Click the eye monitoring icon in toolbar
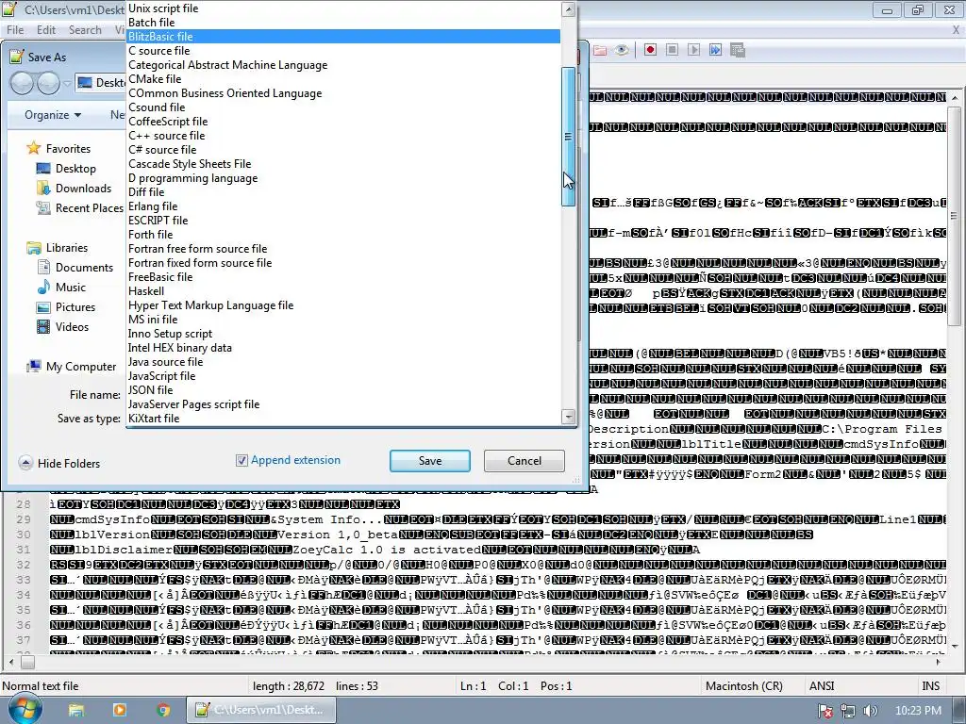This screenshot has width=966, height=724. pos(622,50)
